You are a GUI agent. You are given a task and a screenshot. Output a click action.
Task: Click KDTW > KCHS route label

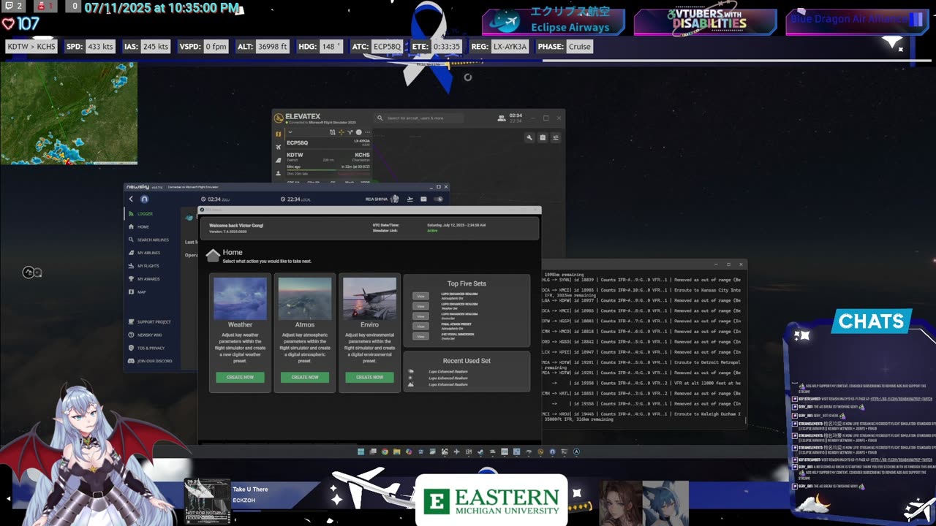pyautogui.click(x=31, y=46)
